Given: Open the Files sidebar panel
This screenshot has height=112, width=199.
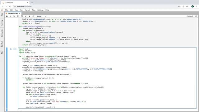Looking at the screenshot, I should click(2, 15).
